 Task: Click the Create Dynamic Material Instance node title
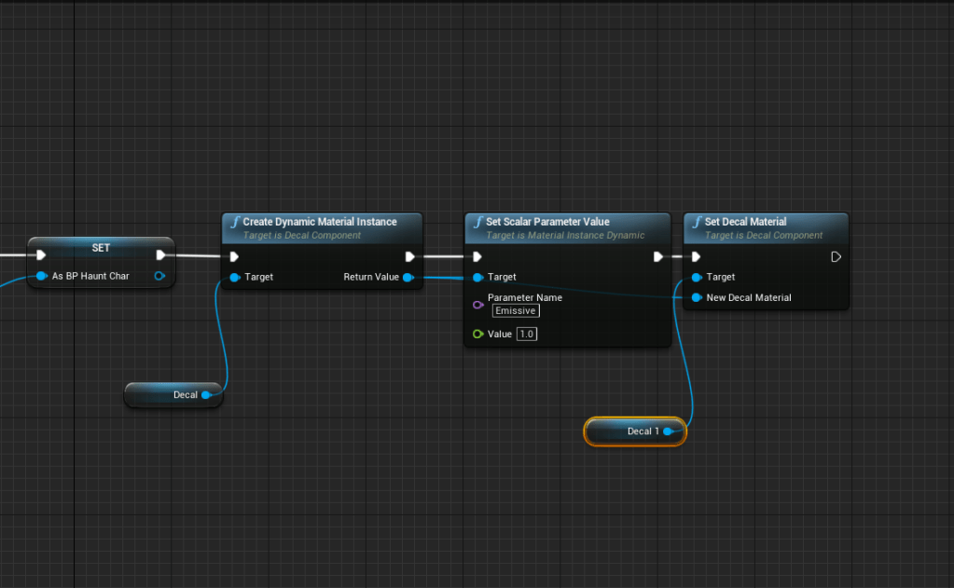pos(320,222)
